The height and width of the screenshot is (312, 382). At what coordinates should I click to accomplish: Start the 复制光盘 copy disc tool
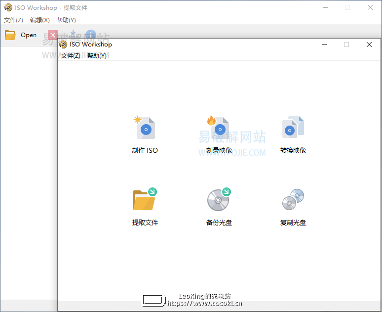tap(293, 207)
